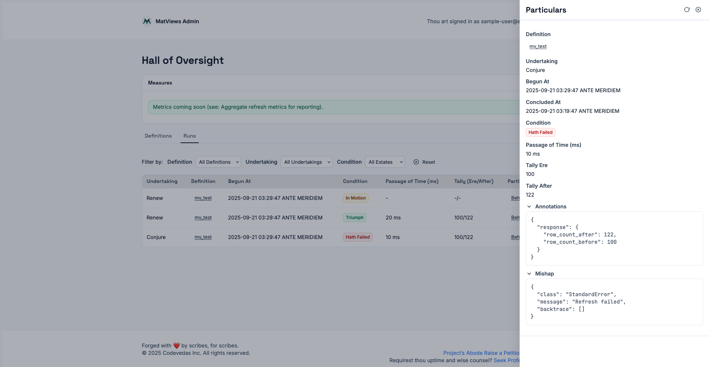This screenshot has width=709, height=367.
Task: Switch to the Definitions tab
Action: tap(158, 136)
